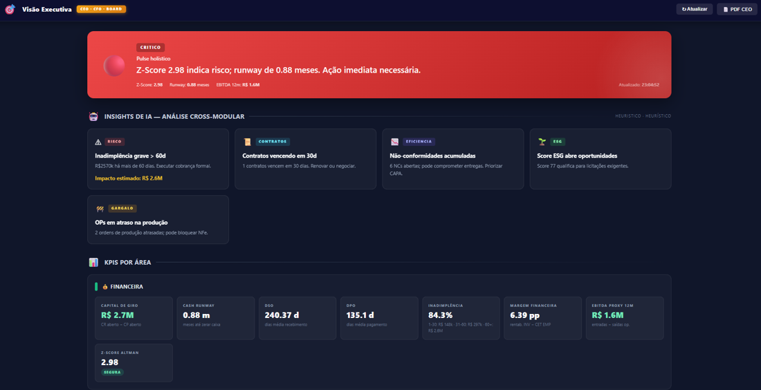This screenshot has width=761, height=390.
Task: Click the red pulse orb in critical banner
Action: (114, 66)
